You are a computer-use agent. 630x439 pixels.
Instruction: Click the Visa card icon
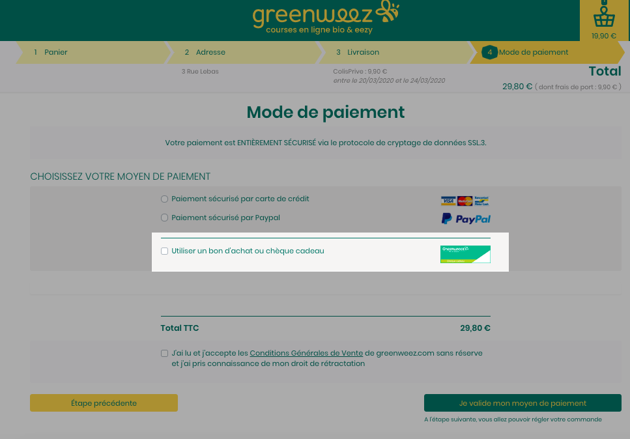pos(448,201)
